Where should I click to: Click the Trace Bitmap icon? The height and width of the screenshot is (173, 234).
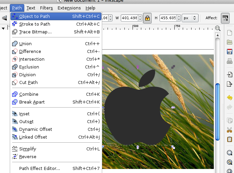point(15,32)
